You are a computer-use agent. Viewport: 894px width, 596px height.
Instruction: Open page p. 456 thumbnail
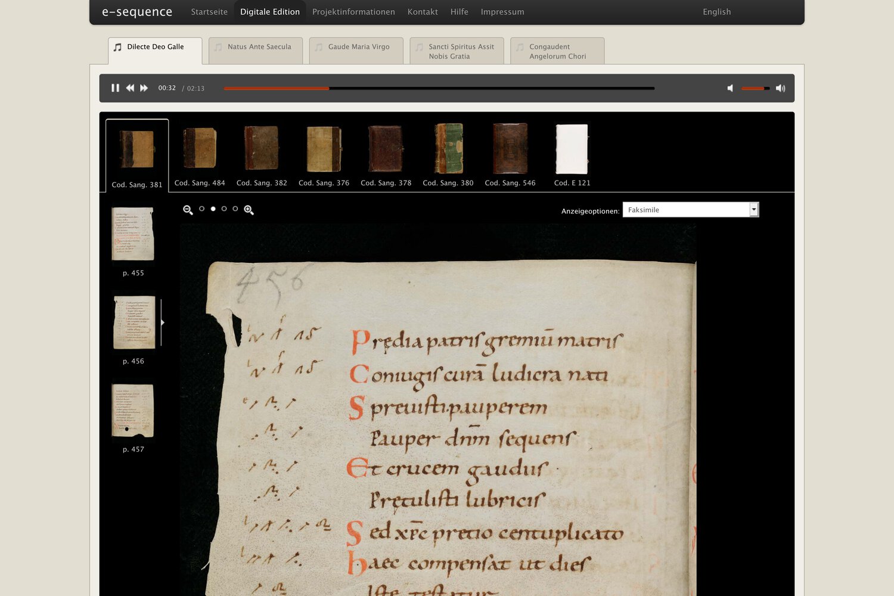134,322
